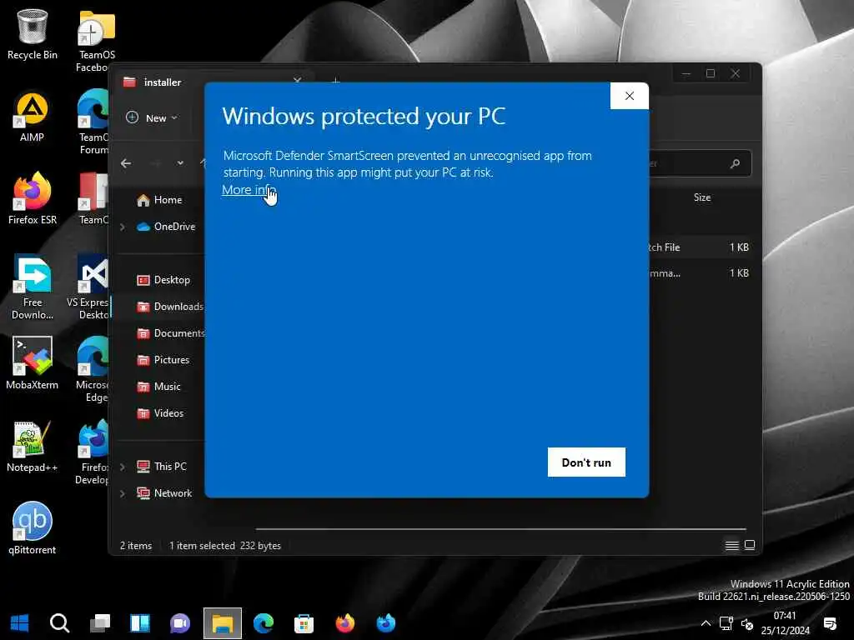
Task: Open Windows Start menu
Action: coord(20,623)
